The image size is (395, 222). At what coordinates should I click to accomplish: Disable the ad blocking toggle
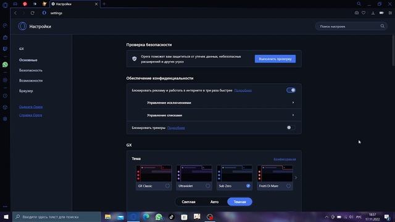pyautogui.click(x=291, y=90)
